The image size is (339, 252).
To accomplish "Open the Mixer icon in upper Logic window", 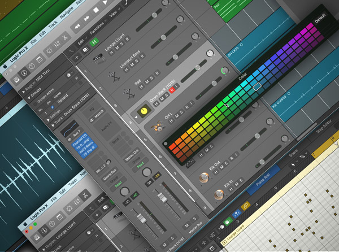I will point(57,44).
